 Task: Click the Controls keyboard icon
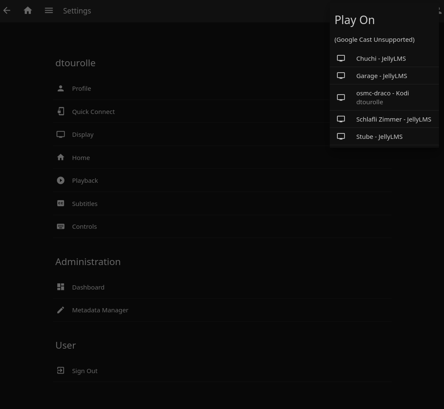[x=60, y=226]
